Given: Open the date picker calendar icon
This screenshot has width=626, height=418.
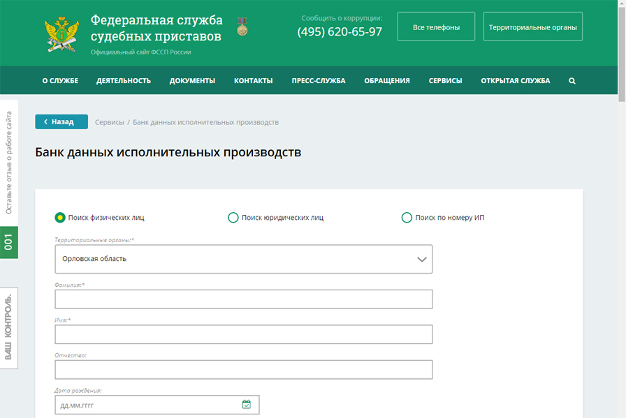Looking at the screenshot, I should (x=247, y=405).
